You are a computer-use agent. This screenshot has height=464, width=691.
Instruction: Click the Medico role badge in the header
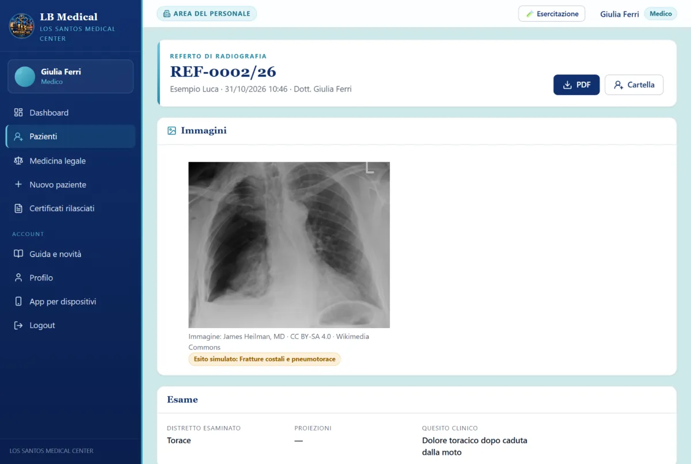[660, 14]
